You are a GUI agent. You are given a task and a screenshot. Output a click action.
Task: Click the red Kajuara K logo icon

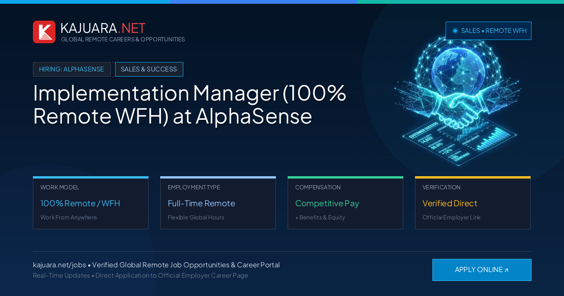point(44,32)
